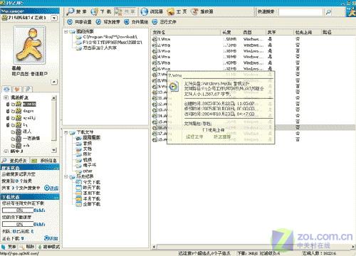Collapse the 历史记录 history tree node
This screenshot has width=356, height=256.
pos(66,176)
